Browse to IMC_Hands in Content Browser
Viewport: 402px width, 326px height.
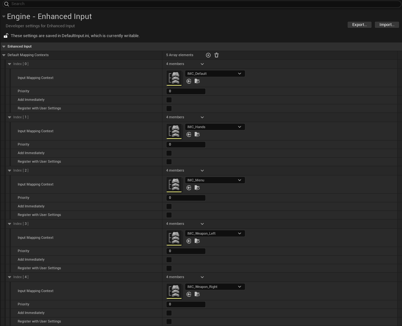click(197, 135)
